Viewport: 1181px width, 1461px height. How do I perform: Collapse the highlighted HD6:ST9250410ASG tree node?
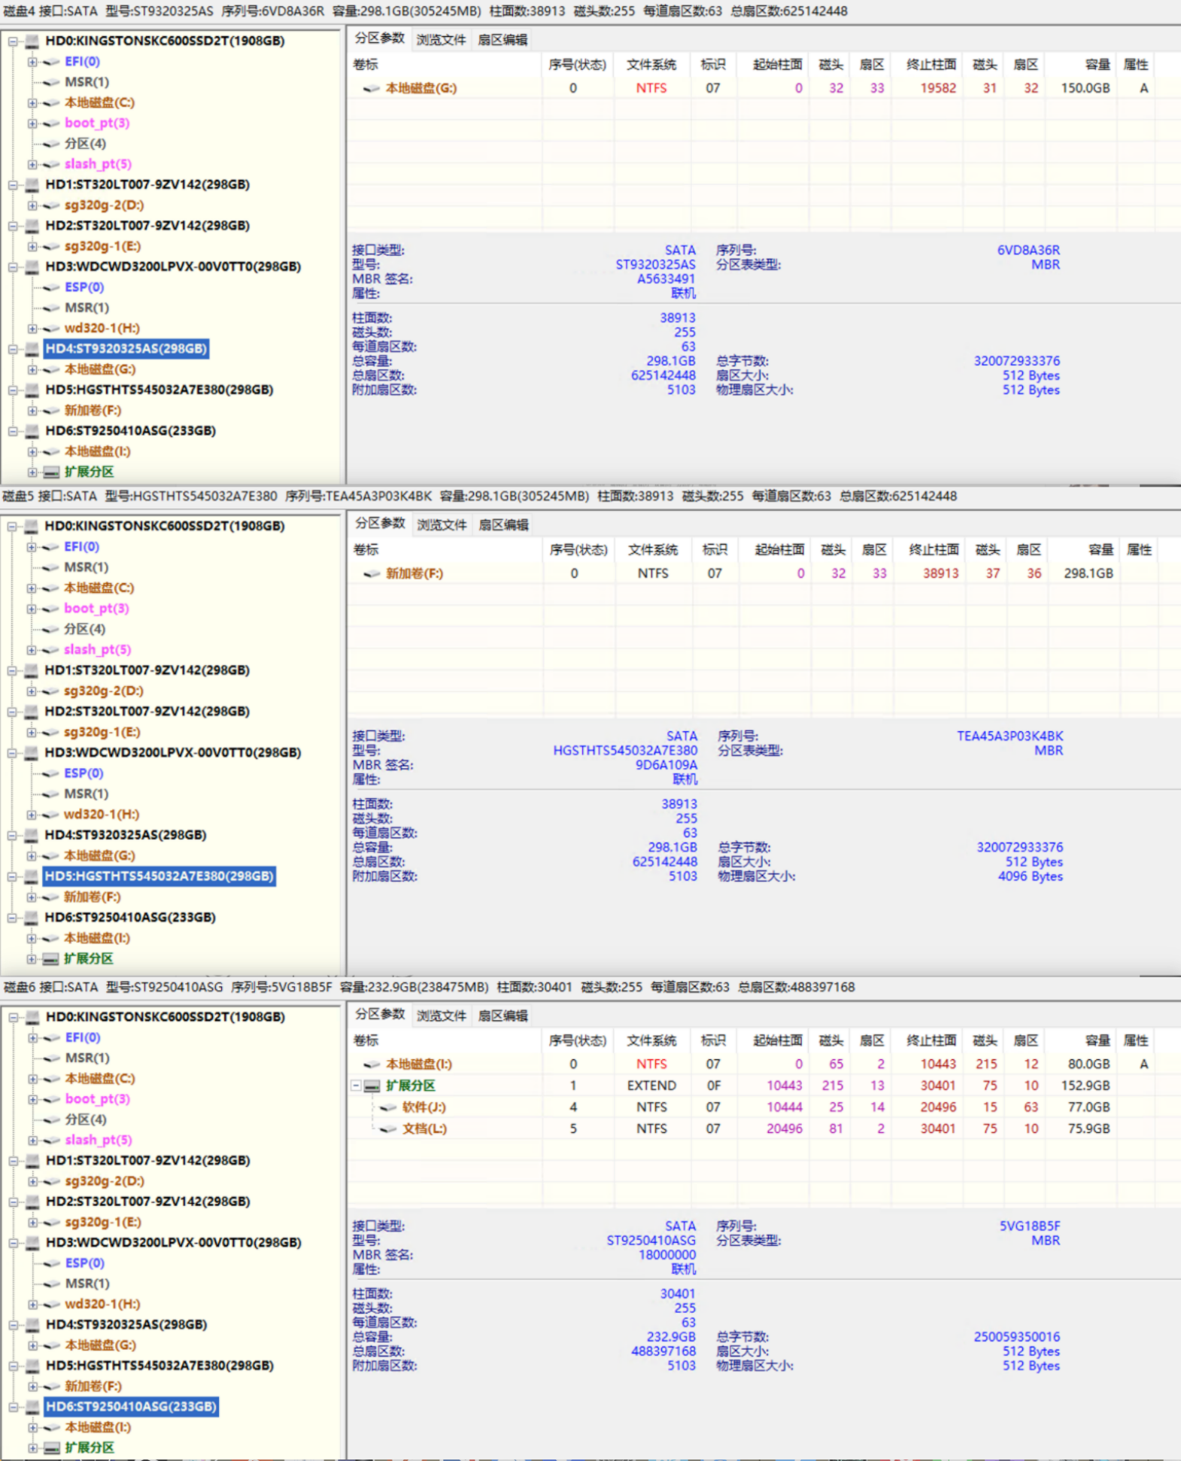tap(13, 1407)
